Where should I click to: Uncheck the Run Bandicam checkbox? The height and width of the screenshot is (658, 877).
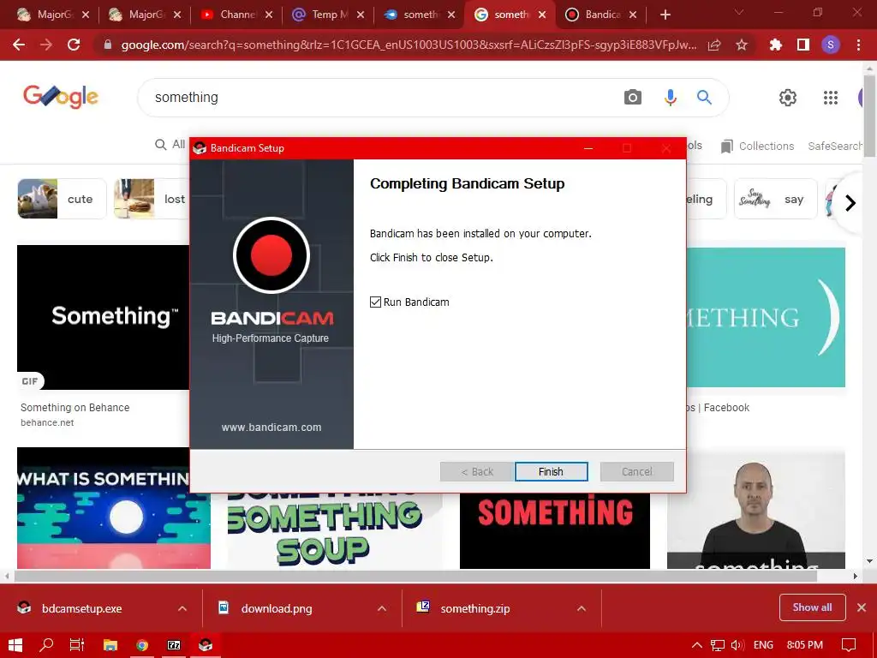(x=375, y=302)
